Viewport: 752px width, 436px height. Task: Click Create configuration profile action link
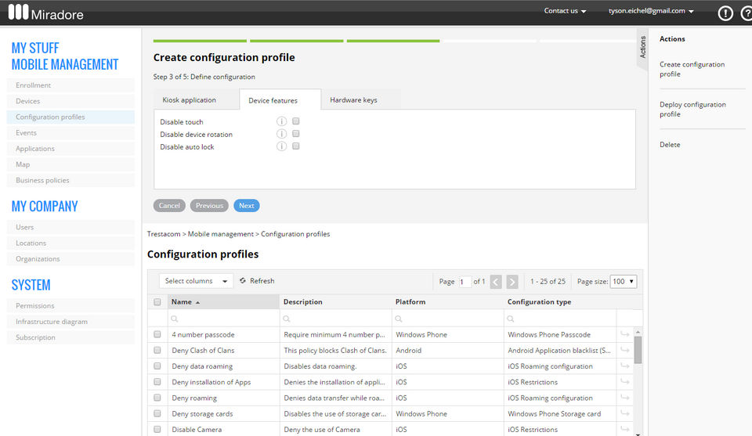coord(692,69)
